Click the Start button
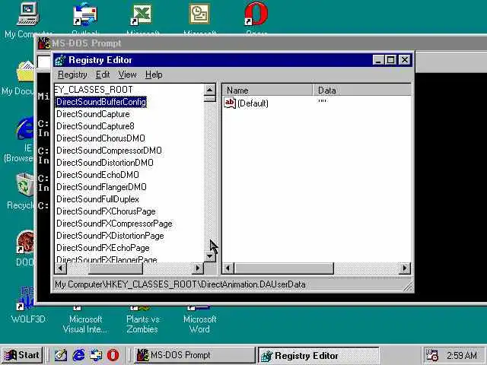Image resolution: width=487 pixels, height=365 pixels. coord(22,355)
